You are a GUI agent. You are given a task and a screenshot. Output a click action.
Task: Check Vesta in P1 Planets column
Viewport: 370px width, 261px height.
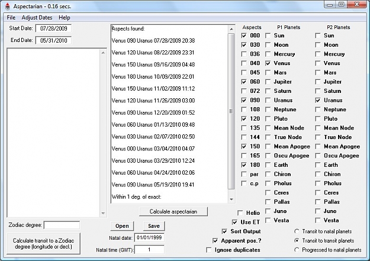pyautogui.click(x=268, y=220)
